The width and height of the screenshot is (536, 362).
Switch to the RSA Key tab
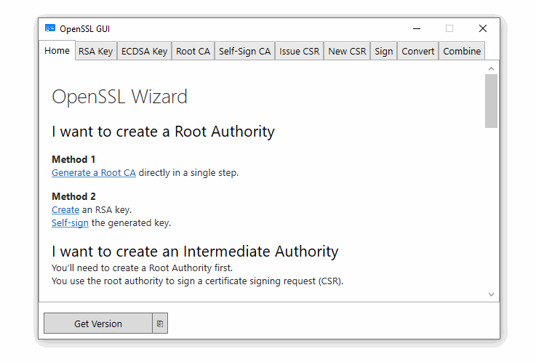click(x=96, y=51)
